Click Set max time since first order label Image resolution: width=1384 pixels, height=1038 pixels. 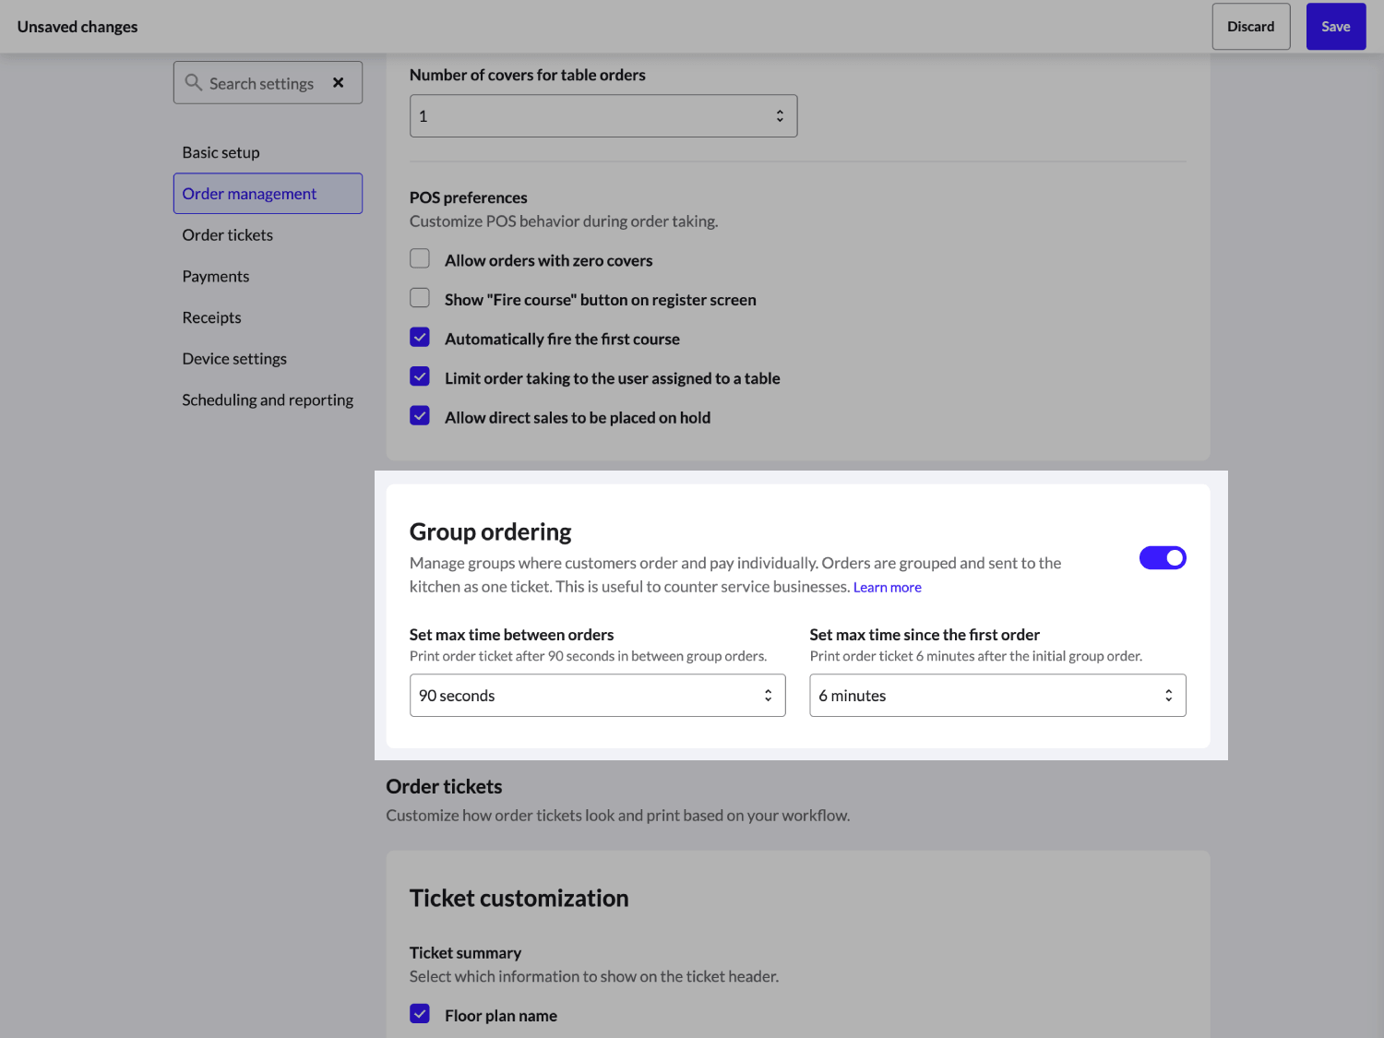click(x=925, y=635)
